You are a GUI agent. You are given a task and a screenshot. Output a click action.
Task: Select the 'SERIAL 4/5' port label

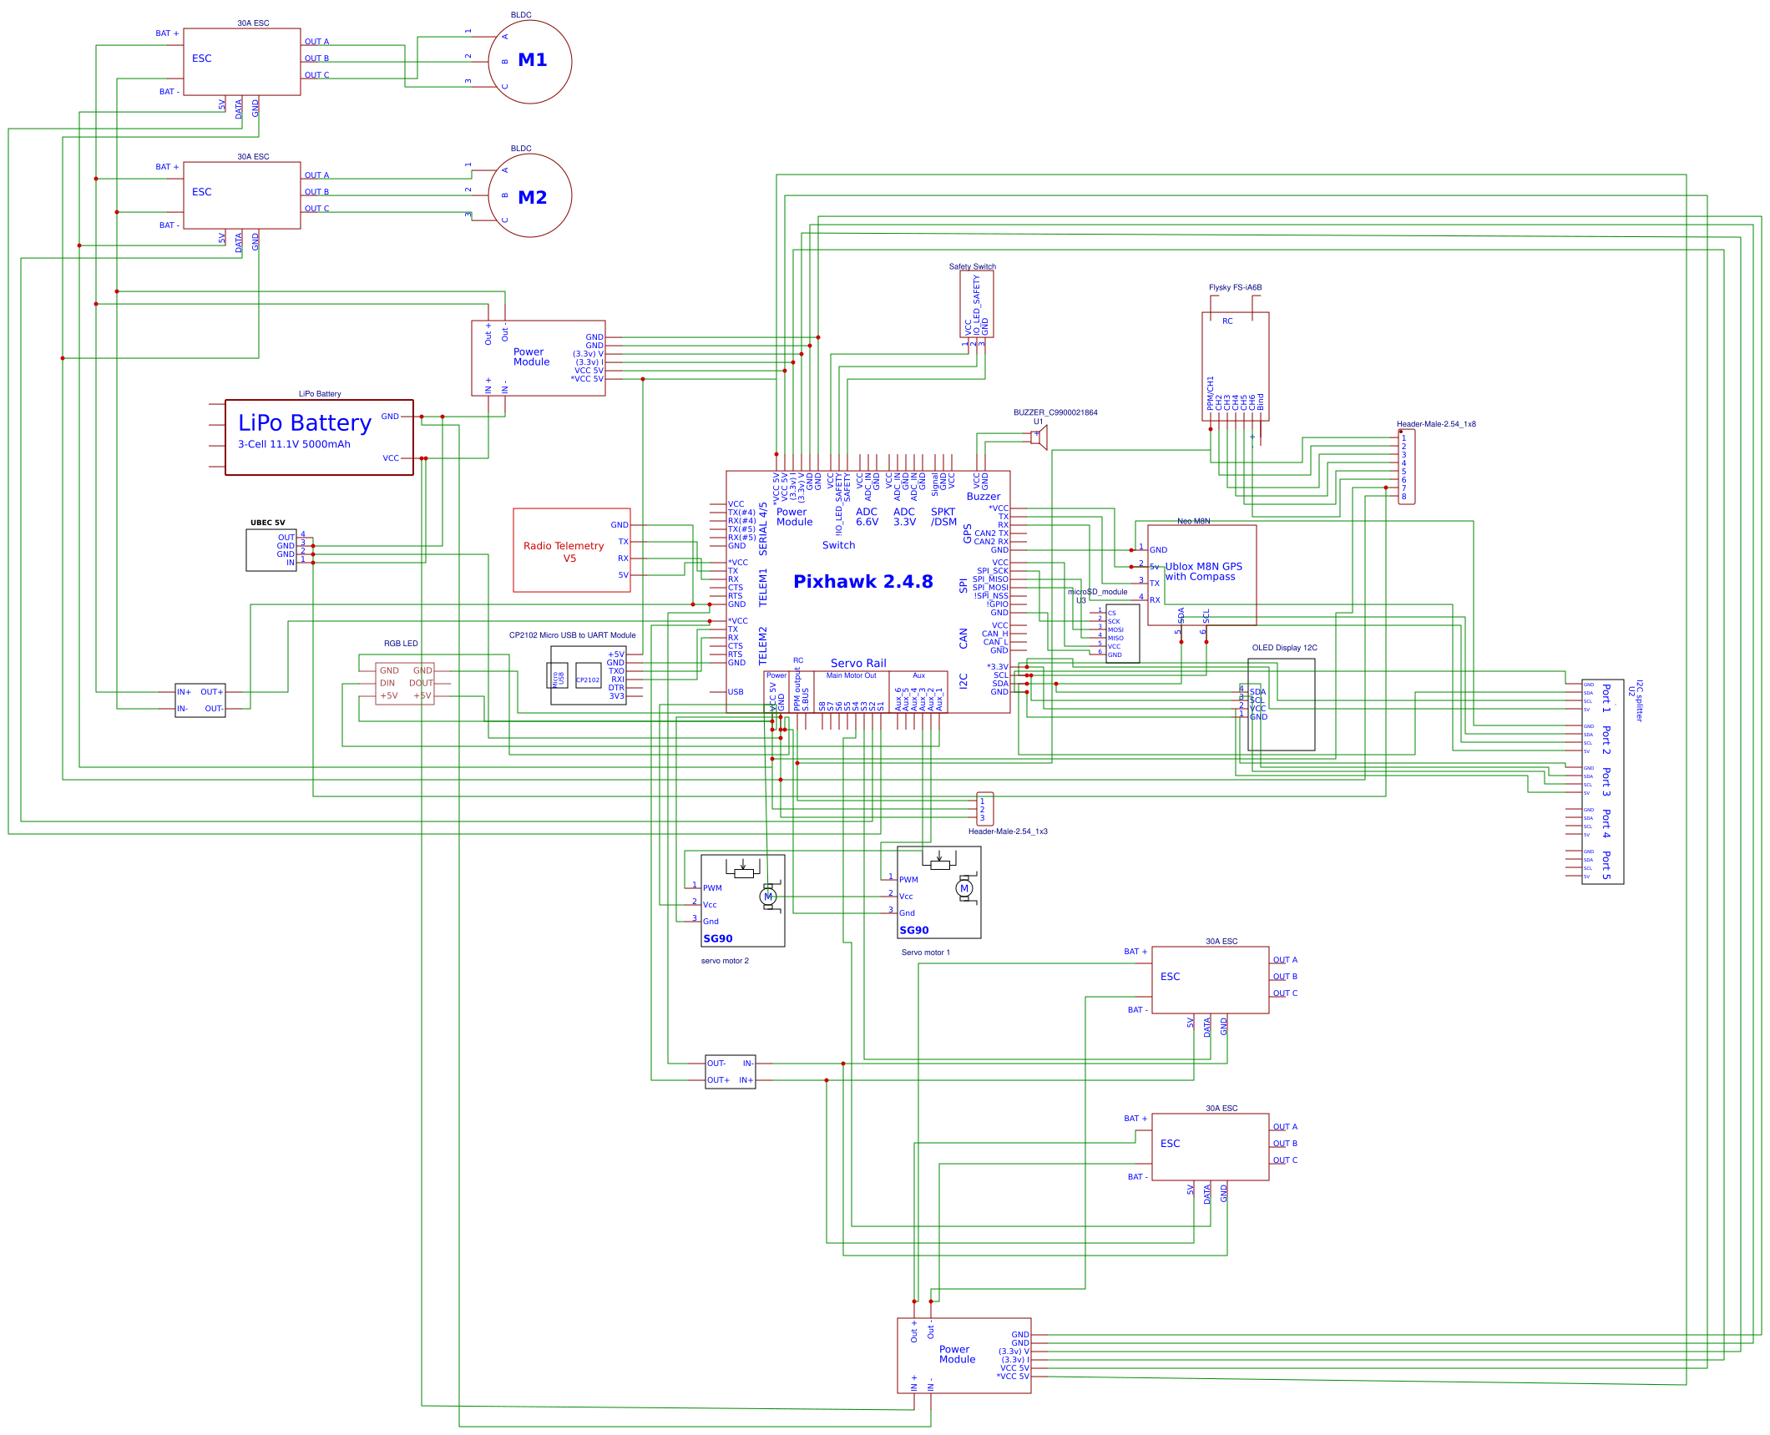[763, 529]
